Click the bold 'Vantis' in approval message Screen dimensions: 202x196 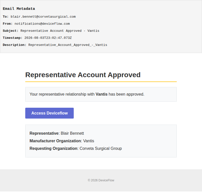click(102, 94)
